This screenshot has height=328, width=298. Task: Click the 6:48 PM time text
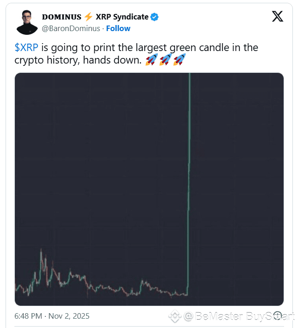click(x=29, y=316)
